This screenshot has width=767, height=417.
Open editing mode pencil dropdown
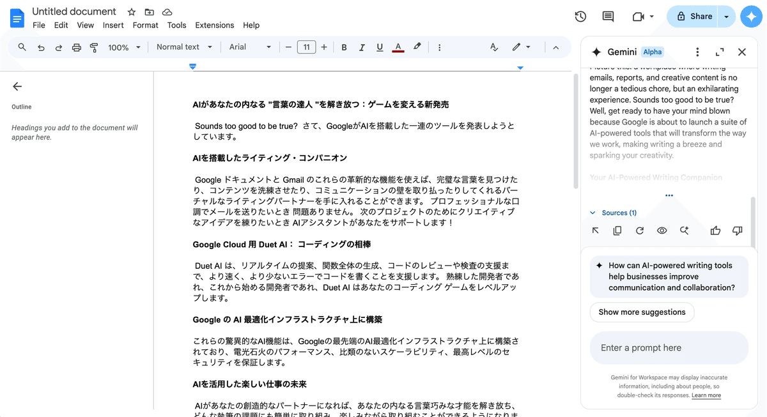tap(521, 47)
